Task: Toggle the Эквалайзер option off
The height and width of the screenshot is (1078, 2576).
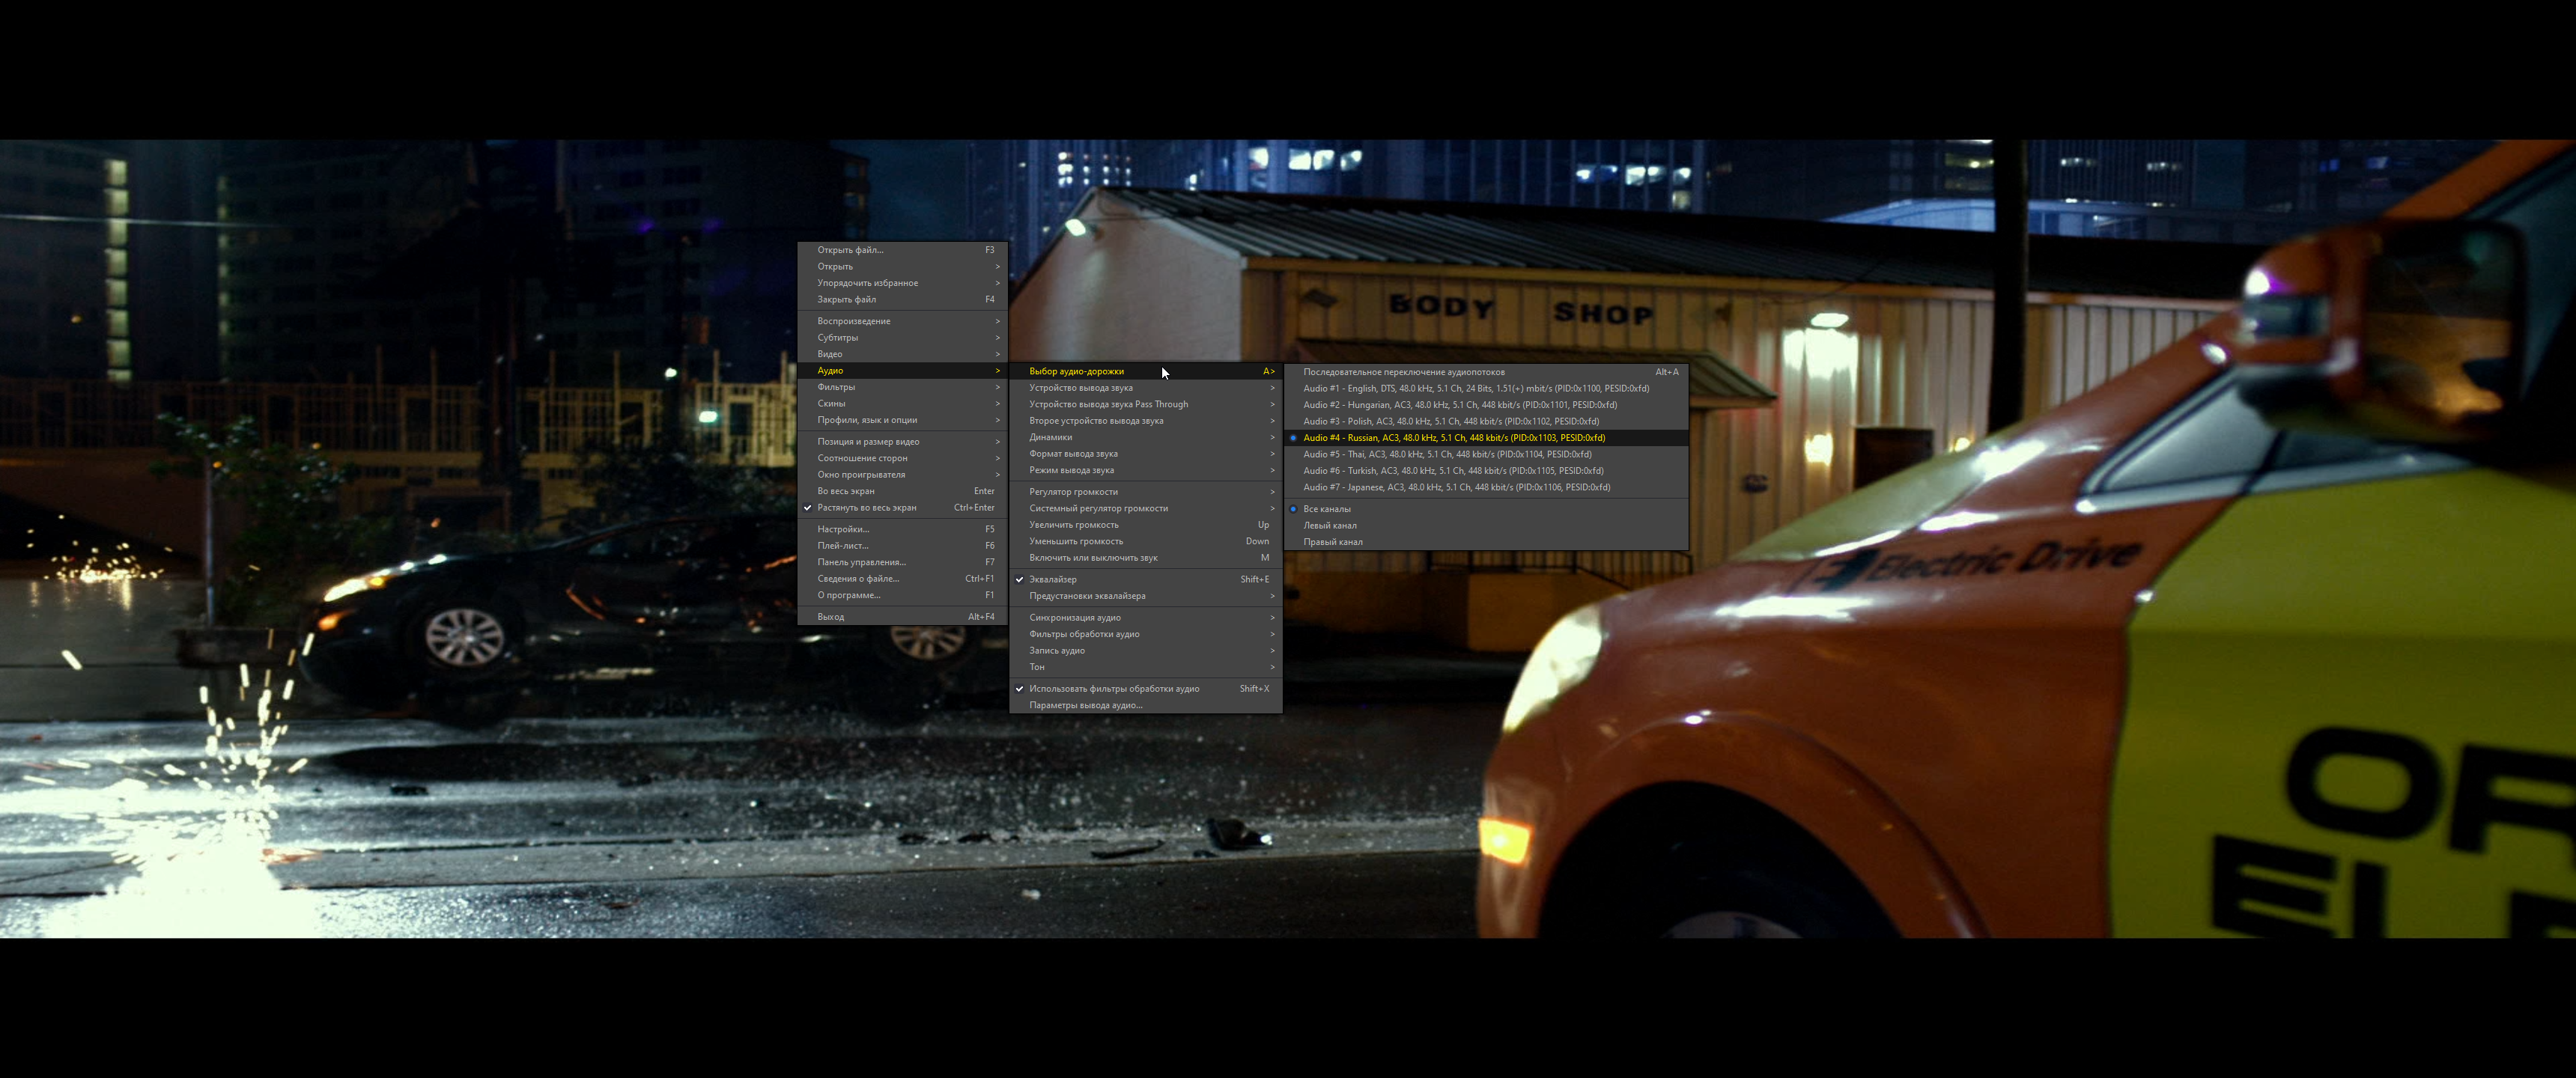Action: (1051, 578)
